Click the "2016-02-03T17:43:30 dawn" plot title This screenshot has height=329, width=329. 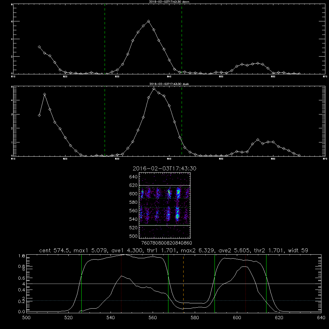coord(169,2)
